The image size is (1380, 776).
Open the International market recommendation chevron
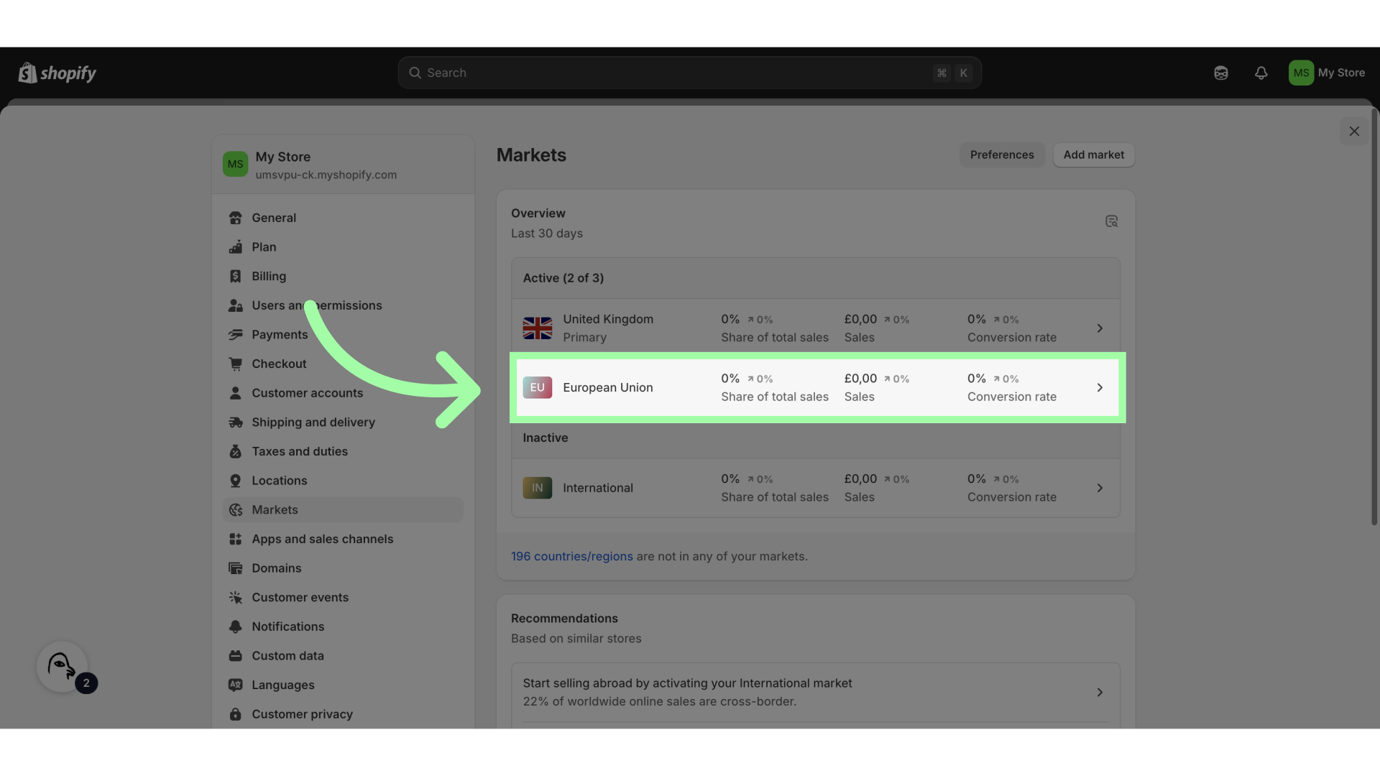tap(1100, 693)
